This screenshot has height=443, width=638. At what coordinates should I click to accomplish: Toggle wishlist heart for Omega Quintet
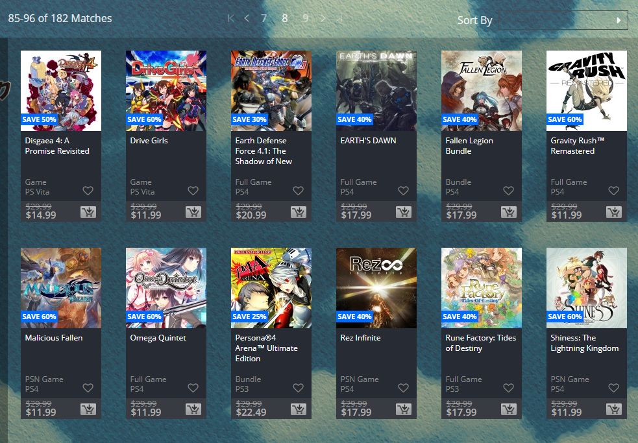click(193, 388)
